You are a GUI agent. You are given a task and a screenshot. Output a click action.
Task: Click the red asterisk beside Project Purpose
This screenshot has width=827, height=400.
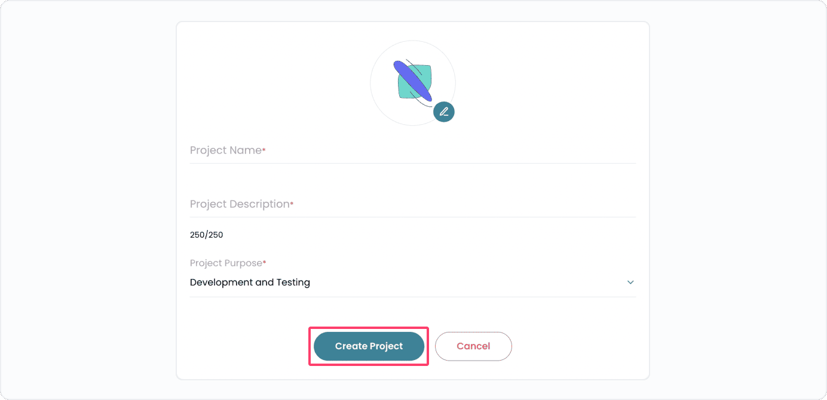coord(265,263)
